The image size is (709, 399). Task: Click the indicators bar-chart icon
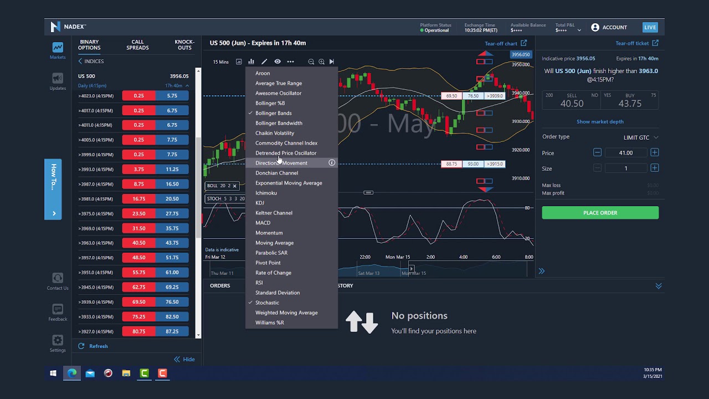click(x=251, y=62)
